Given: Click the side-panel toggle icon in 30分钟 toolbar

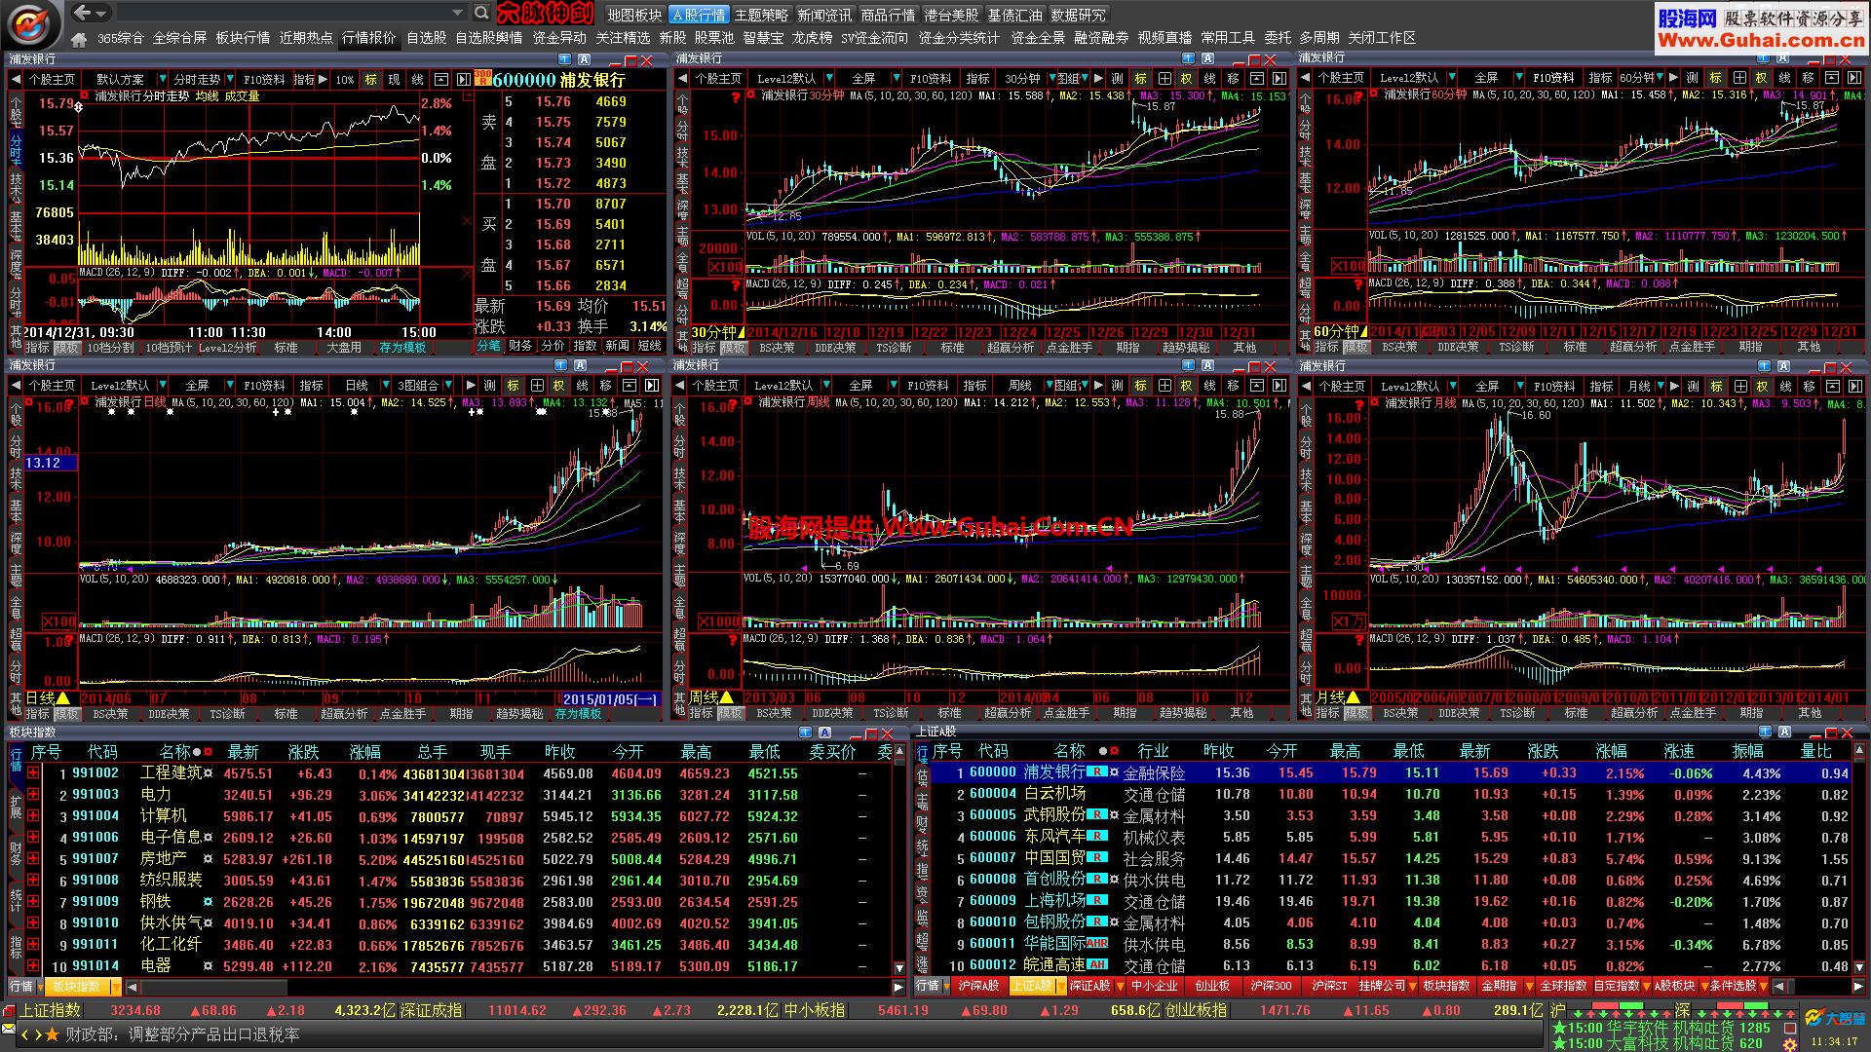Looking at the screenshot, I should click(1279, 78).
